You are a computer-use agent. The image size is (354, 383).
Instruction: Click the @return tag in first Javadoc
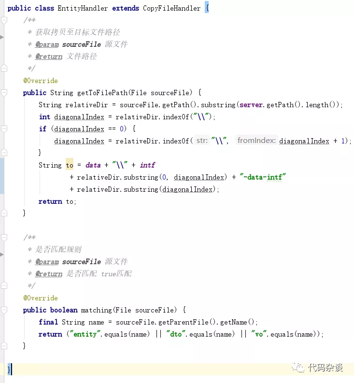coord(49,57)
